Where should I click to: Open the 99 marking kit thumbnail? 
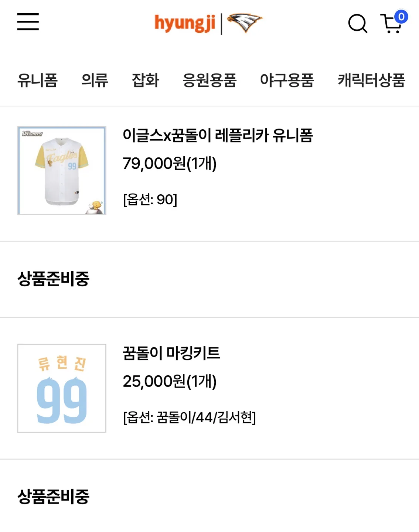pyautogui.click(x=62, y=388)
